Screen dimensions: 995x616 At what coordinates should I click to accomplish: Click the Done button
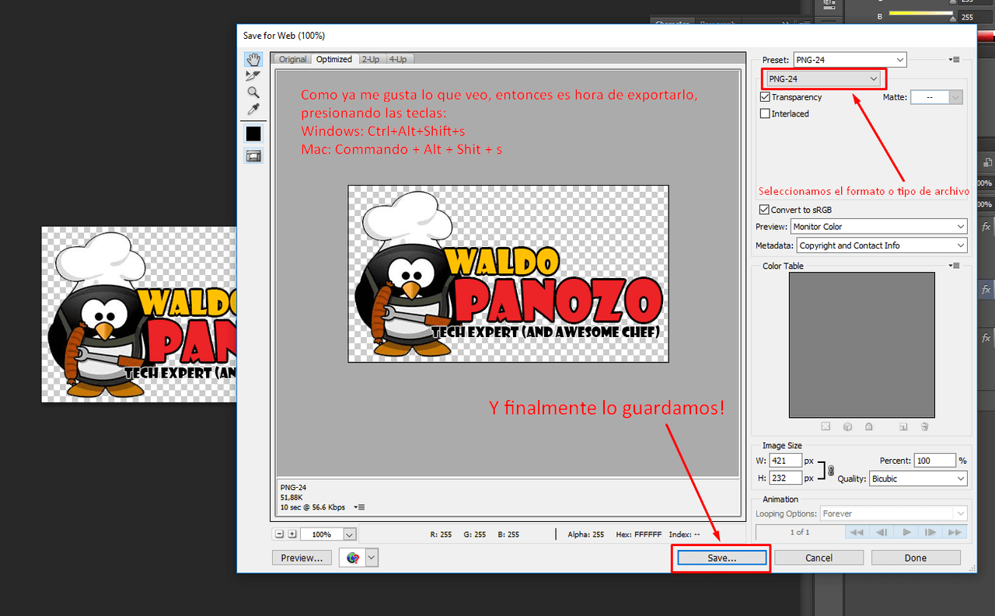[916, 558]
